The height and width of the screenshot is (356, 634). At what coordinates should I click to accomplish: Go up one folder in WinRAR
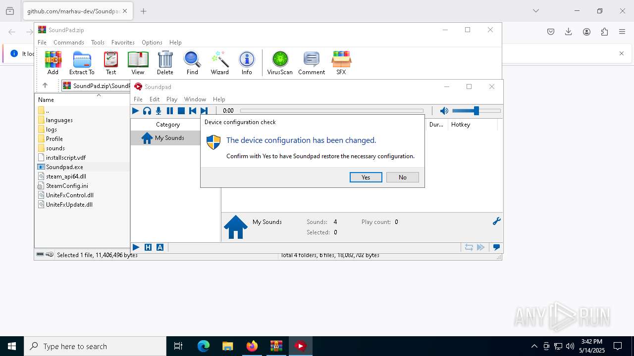pos(45,86)
